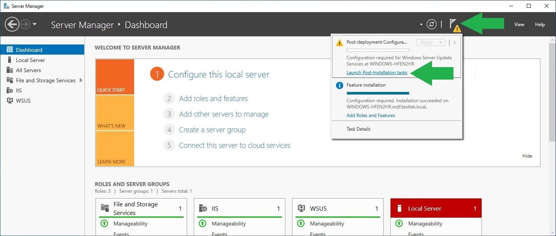Click the refresh dashboard icon
The image size is (556, 236).
click(432, 24)
